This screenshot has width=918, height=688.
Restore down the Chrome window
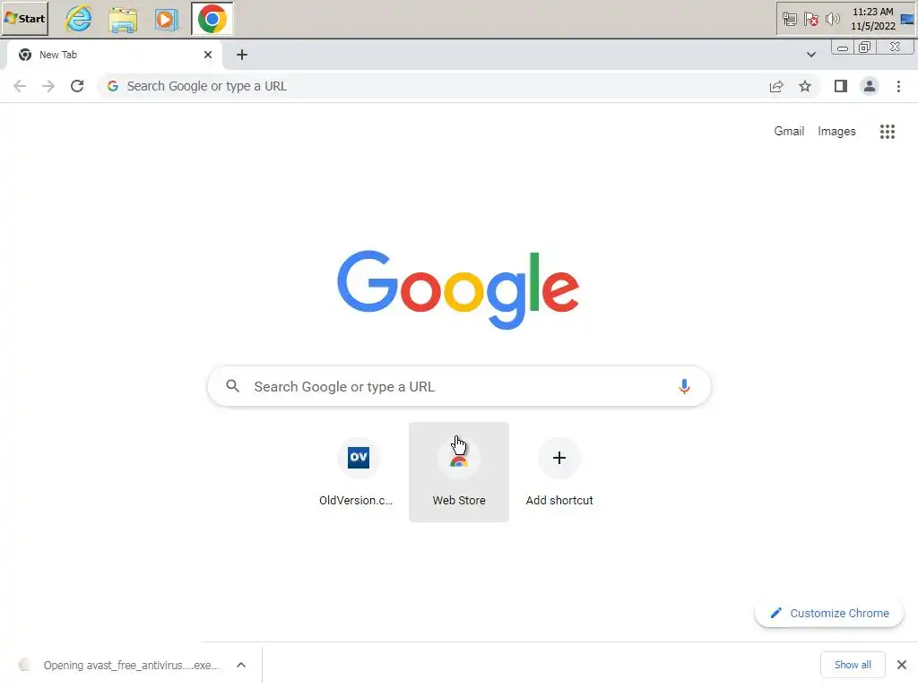point(865,47)
